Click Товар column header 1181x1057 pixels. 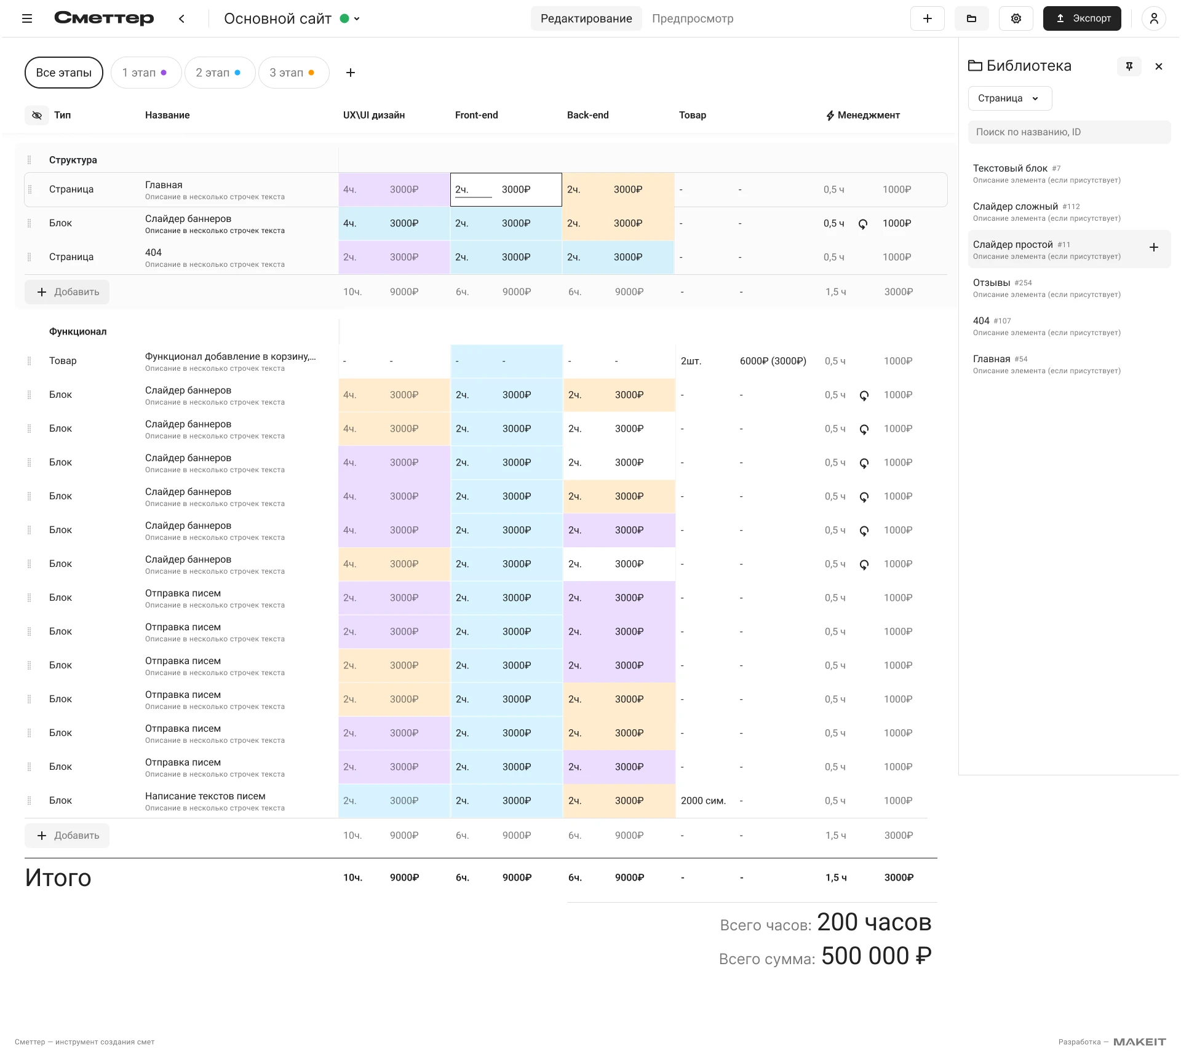tap(693, 115)
